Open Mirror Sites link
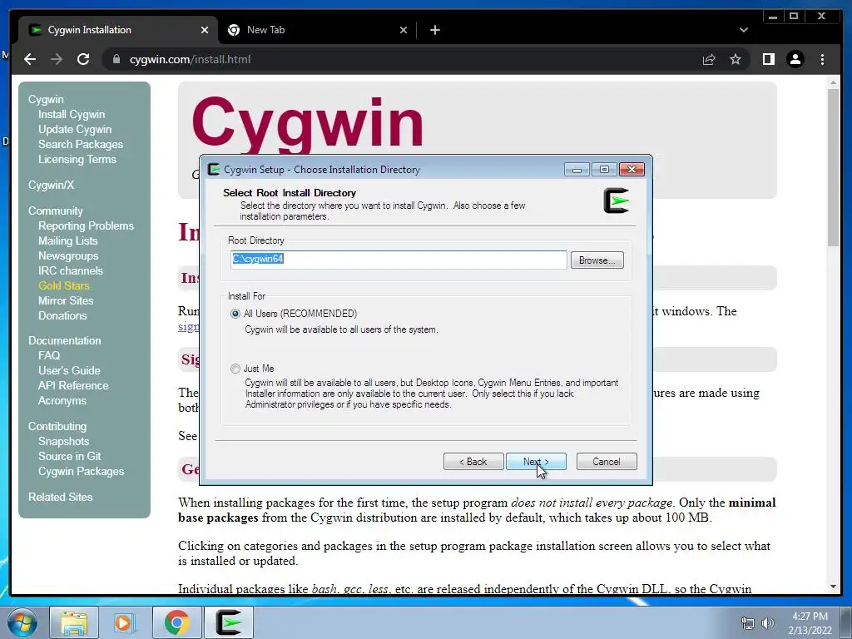This screenshot has height=639, width=852. tap(66, 300)
